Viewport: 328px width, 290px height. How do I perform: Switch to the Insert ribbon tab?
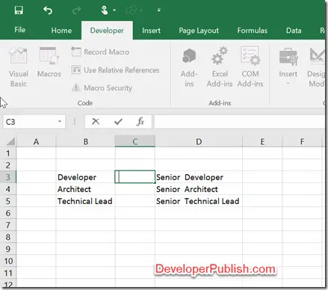click(151, 31)
